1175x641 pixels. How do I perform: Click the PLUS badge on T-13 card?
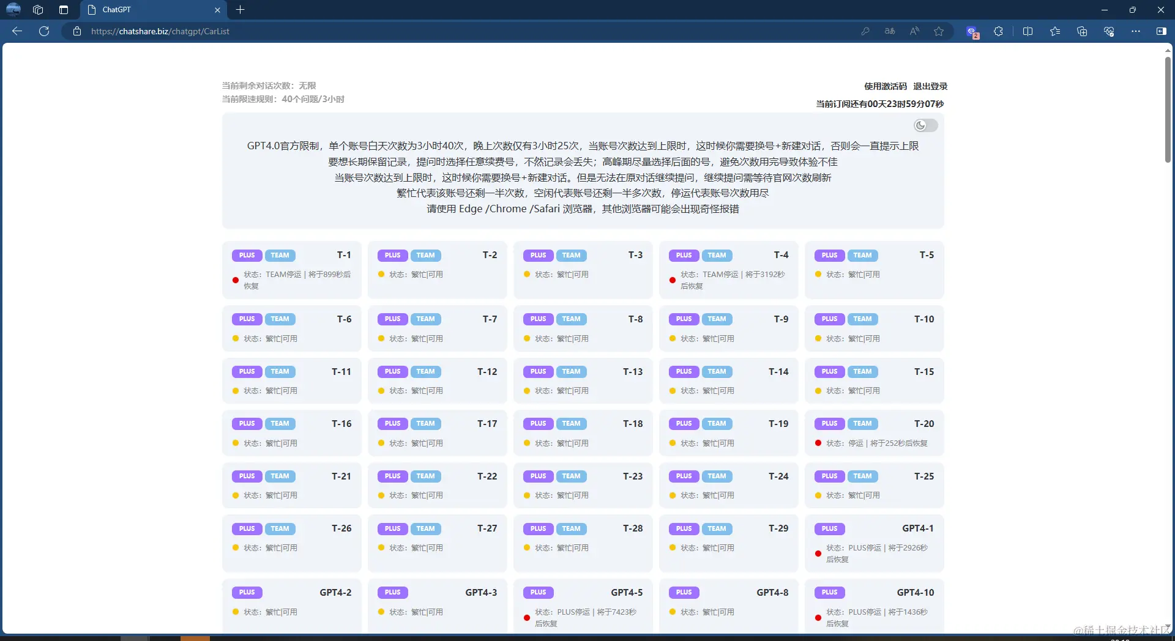pyautogui.click(x=539, y=371)
